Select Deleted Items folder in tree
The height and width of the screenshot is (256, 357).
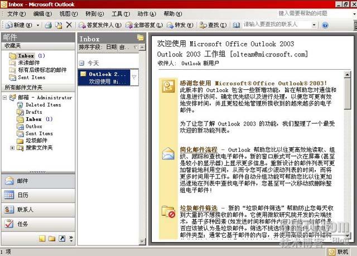coord(43,104)
